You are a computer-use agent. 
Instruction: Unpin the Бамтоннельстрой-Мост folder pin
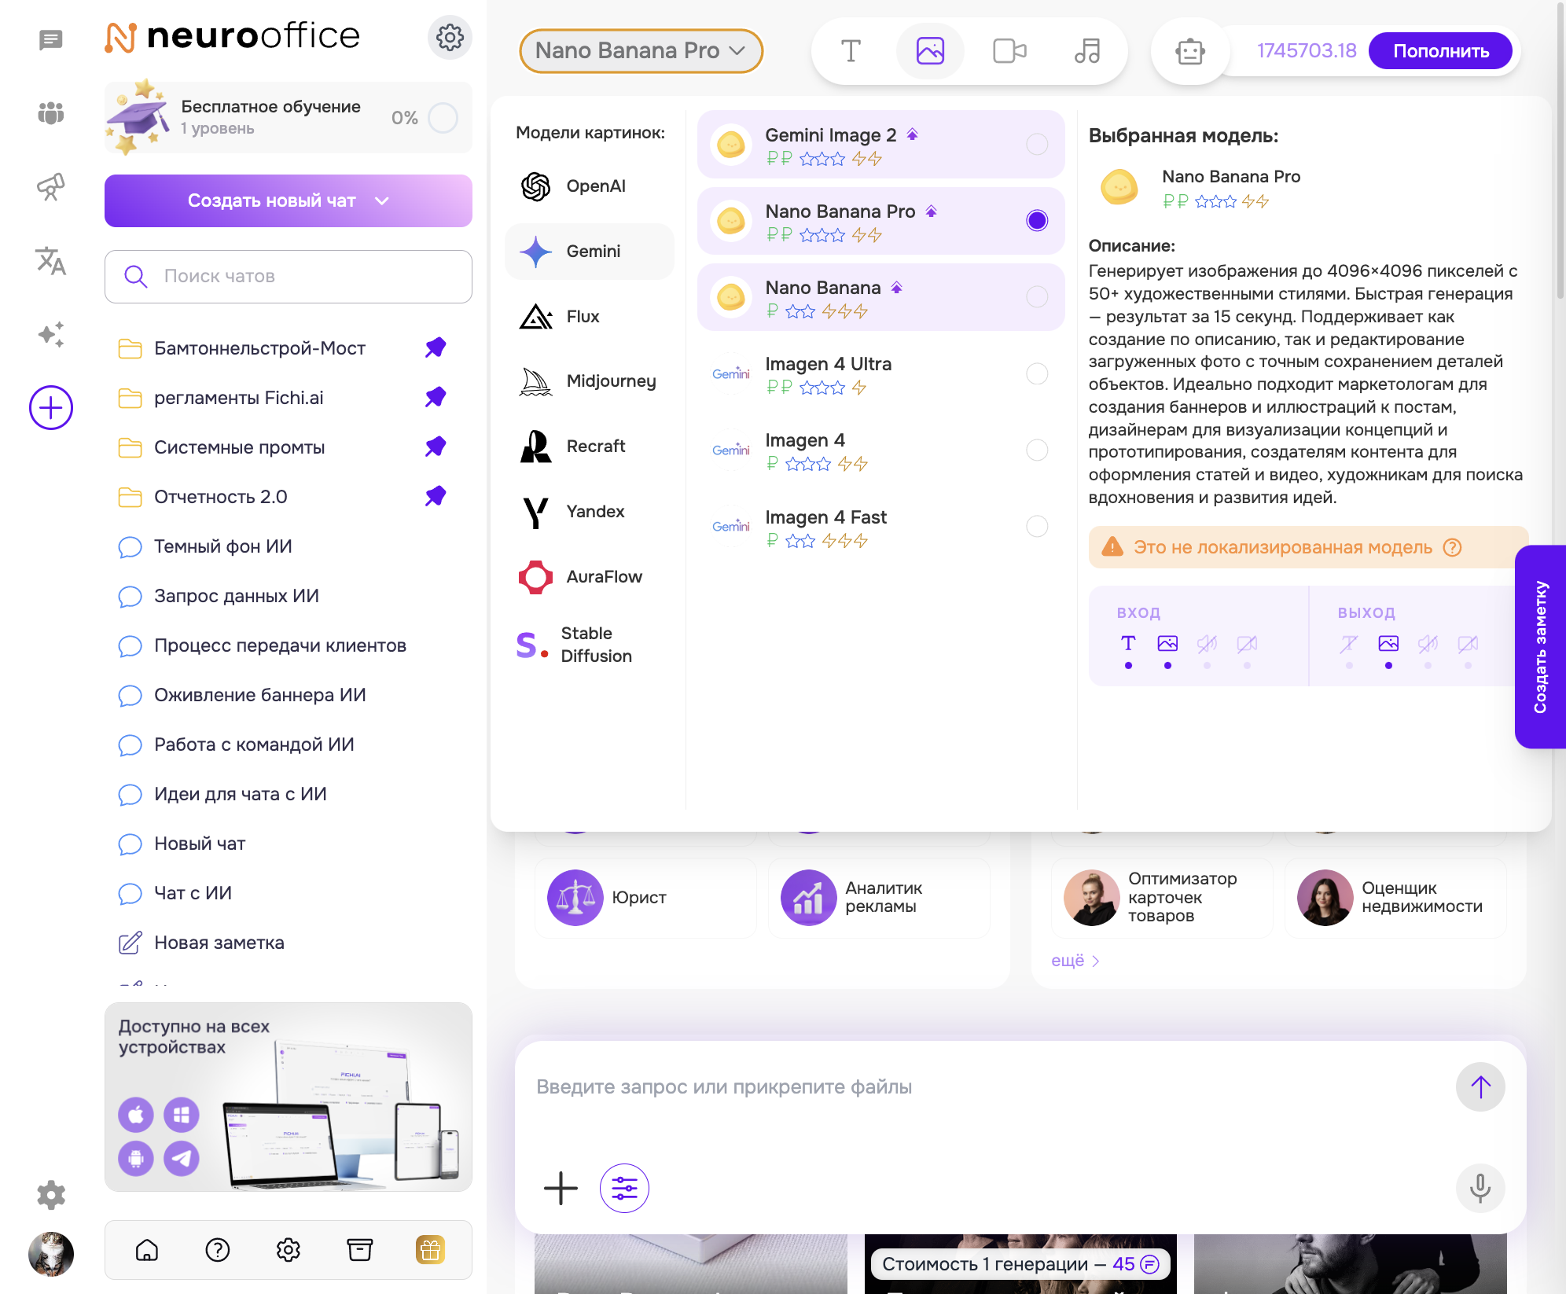[436, 347]
